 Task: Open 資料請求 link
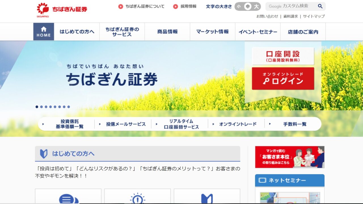click(291, 16)
